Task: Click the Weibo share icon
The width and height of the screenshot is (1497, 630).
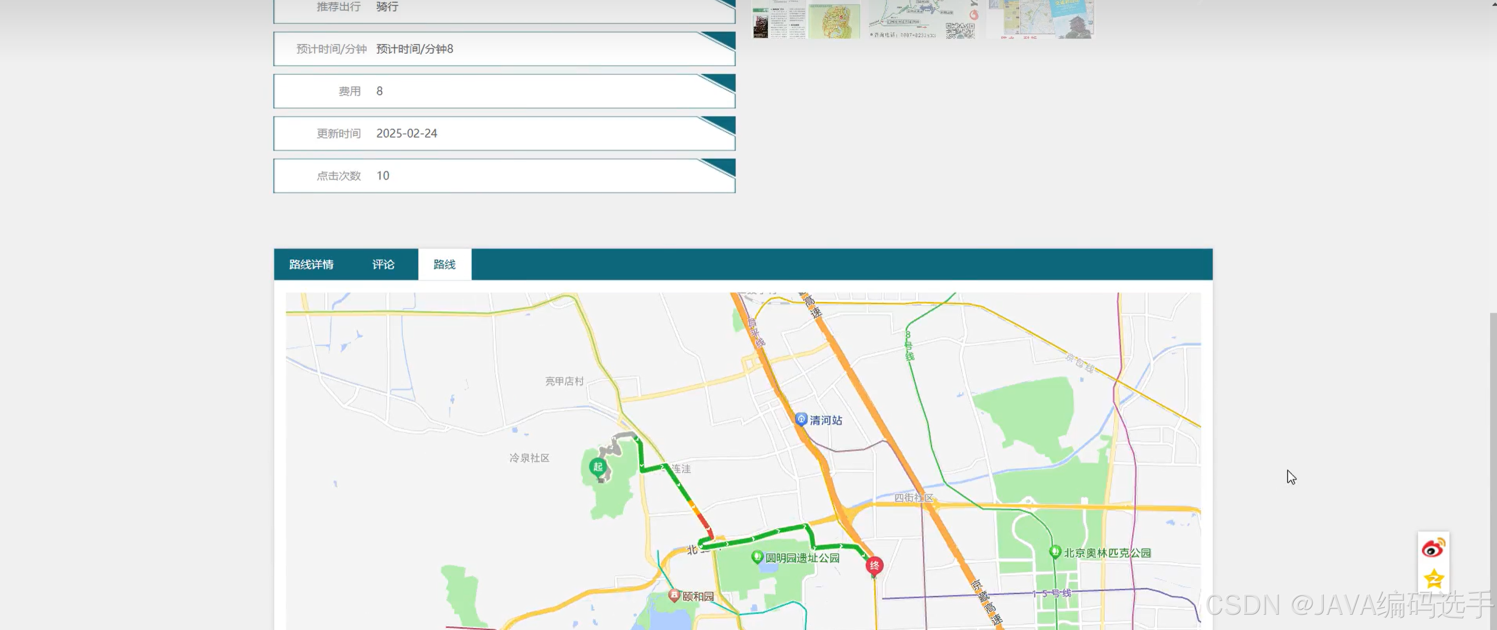Action: [x=1433, y=547]
